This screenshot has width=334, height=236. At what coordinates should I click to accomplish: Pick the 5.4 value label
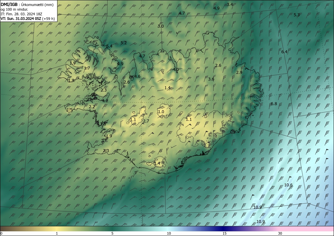click(x=109, y=46)
